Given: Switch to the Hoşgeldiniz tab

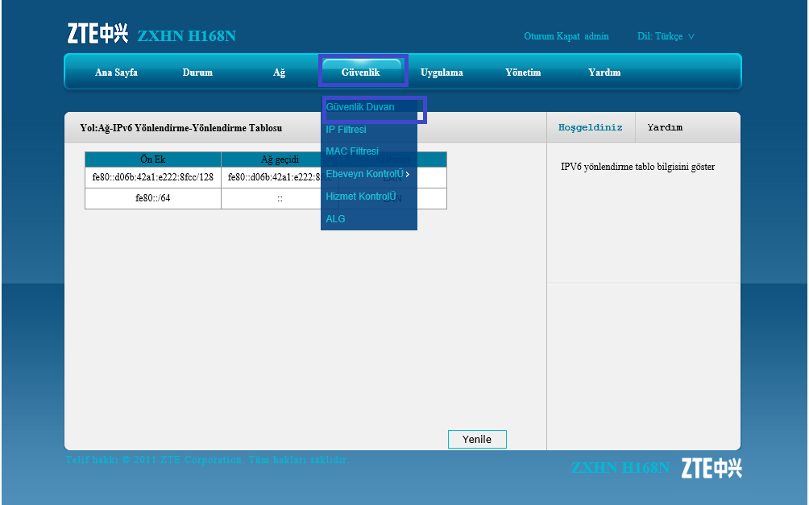Looking at the screenshot, I should point(591,127).
